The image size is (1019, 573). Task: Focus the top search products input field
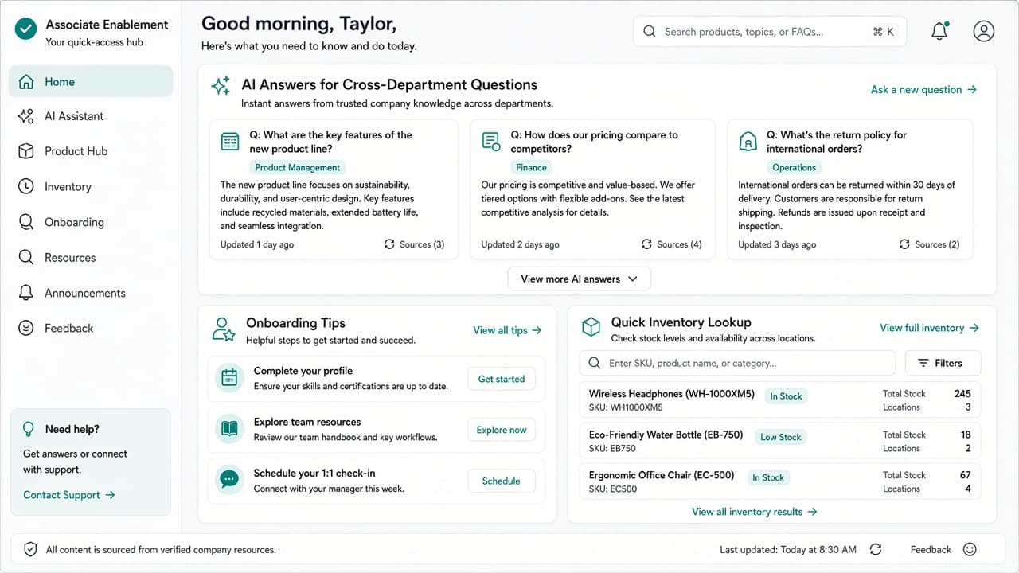coord(770,32)
